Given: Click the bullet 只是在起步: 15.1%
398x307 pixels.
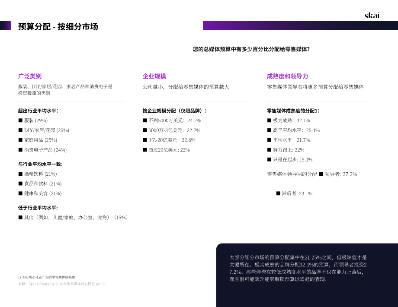Looking at the screenshot, I should point(290,160).
